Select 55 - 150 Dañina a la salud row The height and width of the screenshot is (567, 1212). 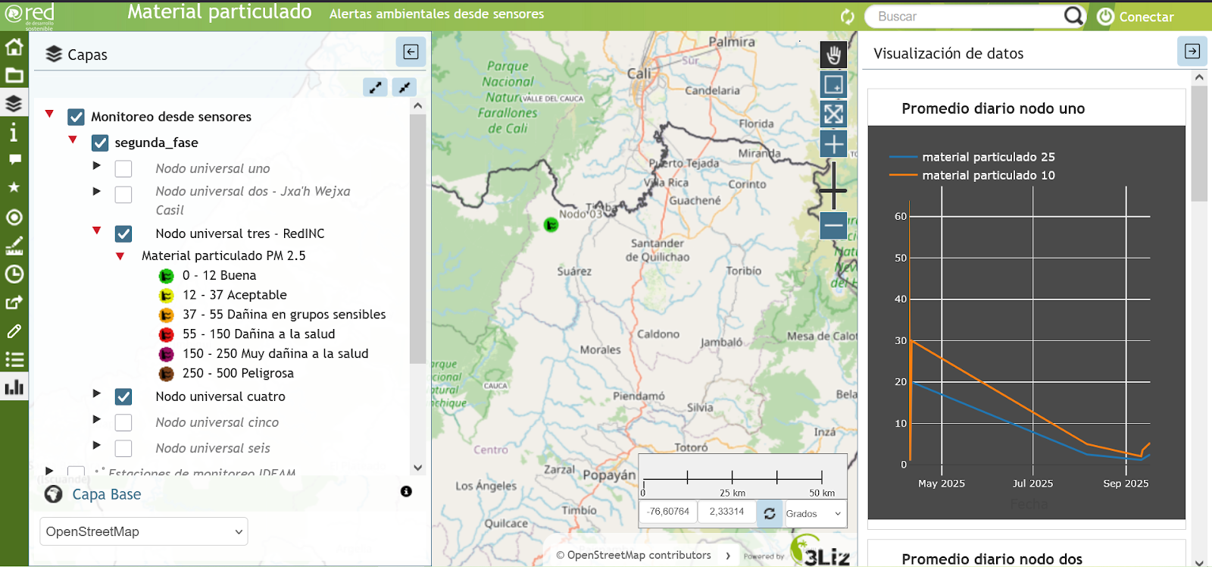[247, 334]
